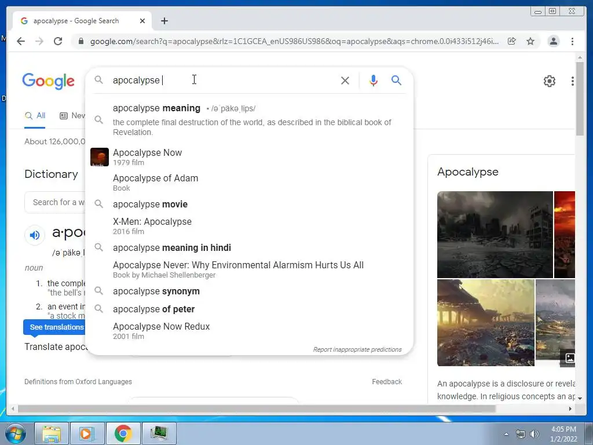Open Windows Media Player from taskbar
The image size is (593, 445).
[86, 433]
